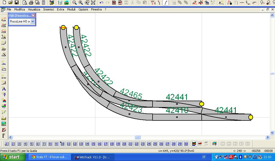Click the vertical scrollbar thumb
The image size is (275, 161).
pos(272,74)
